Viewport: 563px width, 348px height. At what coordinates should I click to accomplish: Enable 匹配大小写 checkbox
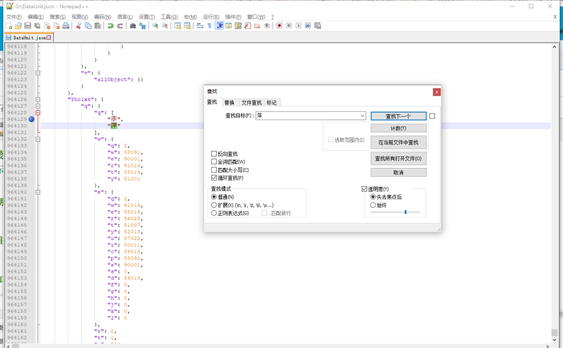click(x=214, y=170)
